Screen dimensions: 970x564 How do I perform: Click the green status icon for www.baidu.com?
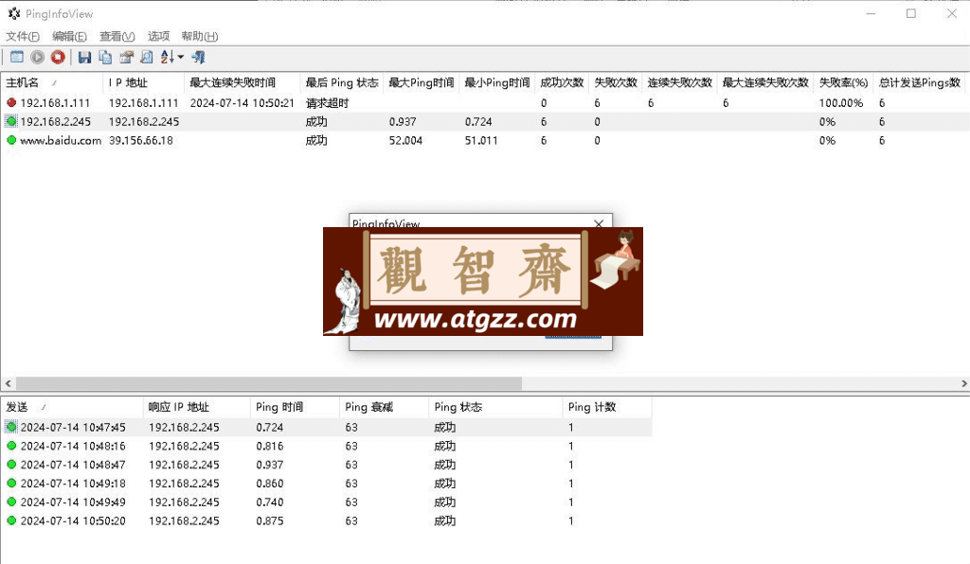pos(11,140)
